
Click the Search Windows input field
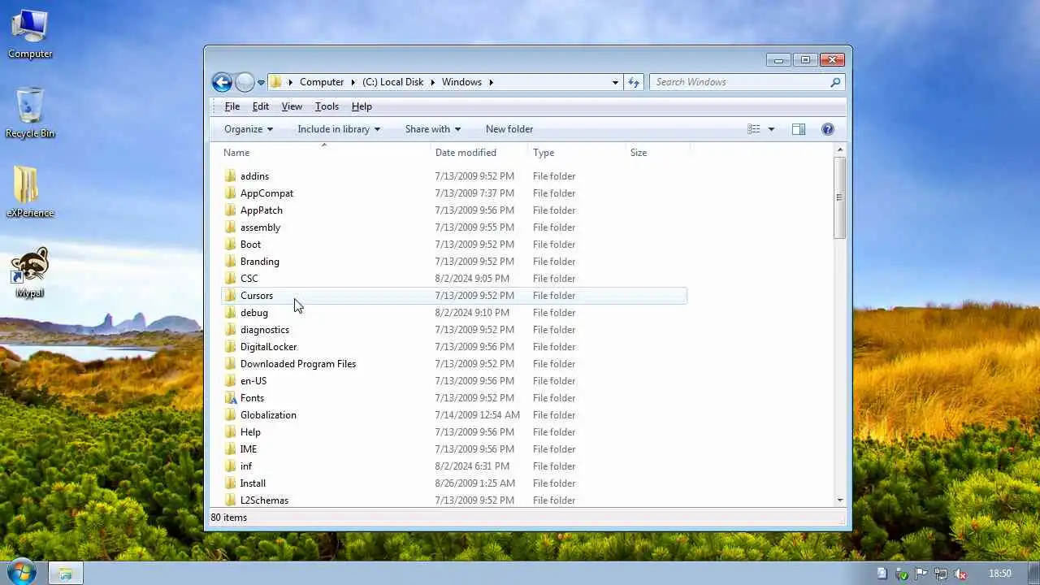pyautogui.click(x=747, y=82)
